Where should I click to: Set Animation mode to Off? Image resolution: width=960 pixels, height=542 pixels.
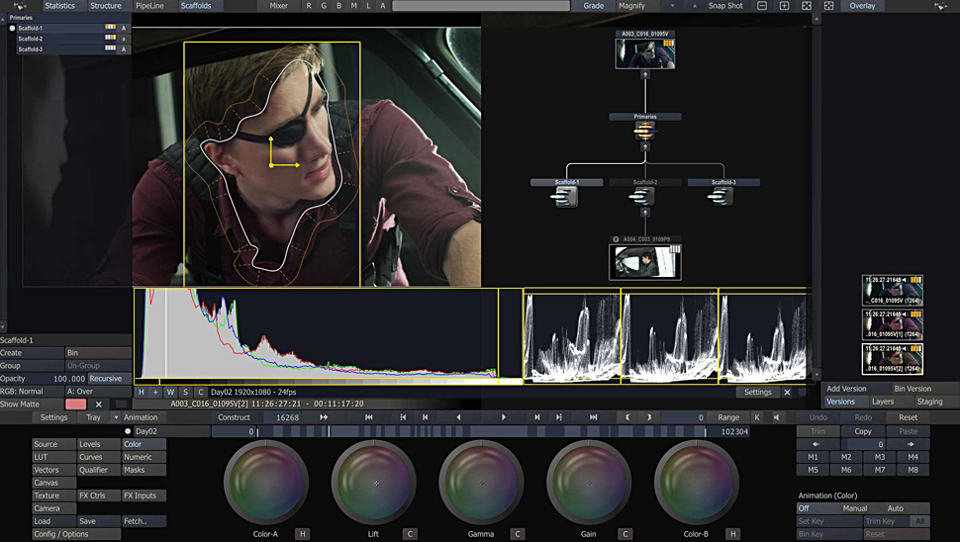804,508
